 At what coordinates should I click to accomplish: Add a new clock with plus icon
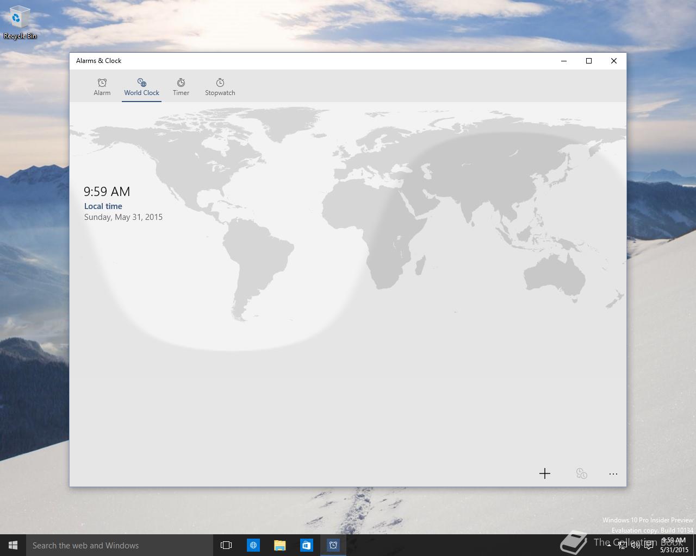545,473
